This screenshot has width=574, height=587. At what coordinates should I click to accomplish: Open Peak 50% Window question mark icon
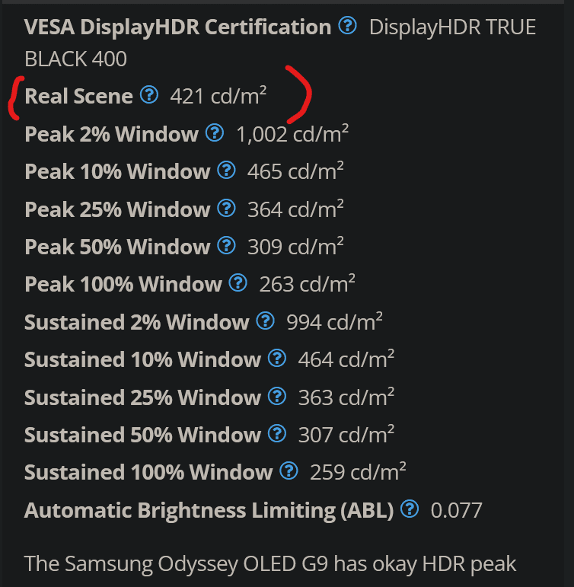click(x=227, y=246)
